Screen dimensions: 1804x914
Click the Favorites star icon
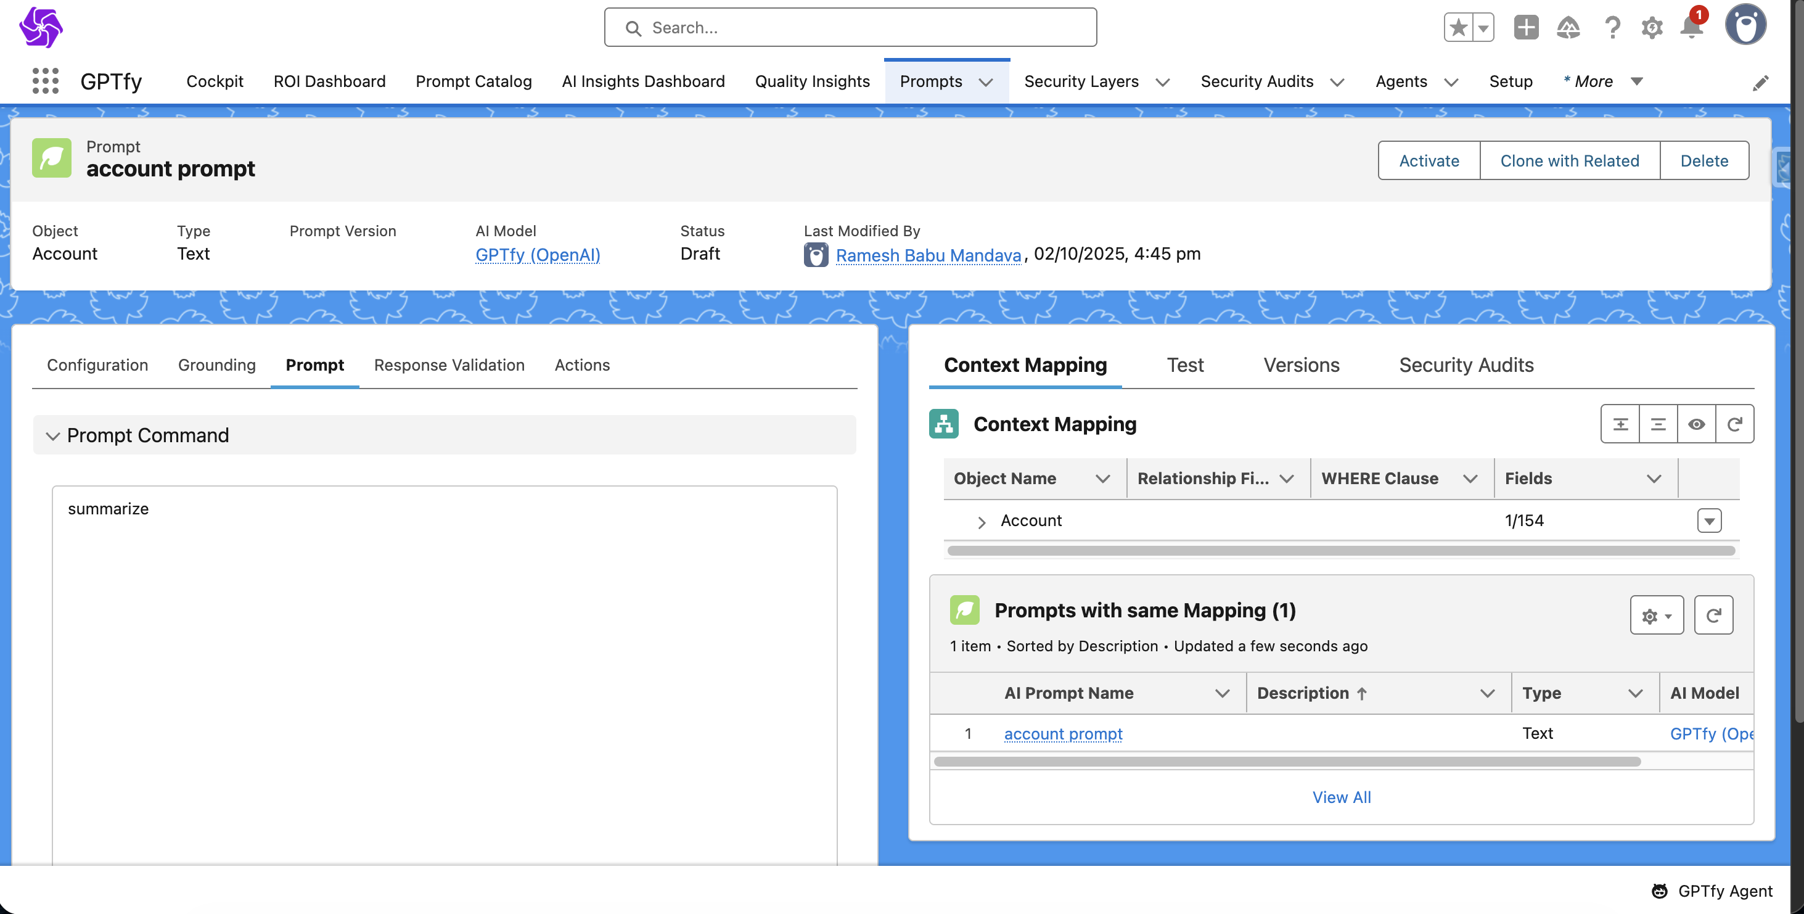(1459, 28)
